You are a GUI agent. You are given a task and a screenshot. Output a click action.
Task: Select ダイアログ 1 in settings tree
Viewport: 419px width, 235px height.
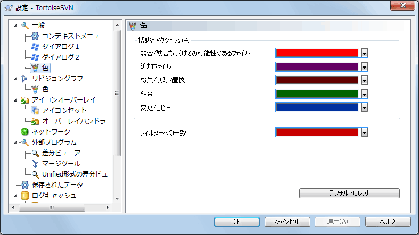pos(60,47)
